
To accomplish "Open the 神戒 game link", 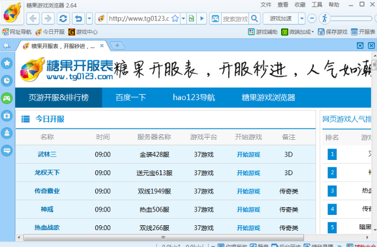I will (47, 209).
